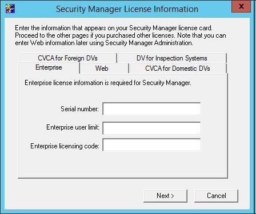Viewport: 256px width, 214px height.
Task: Select the Enterprise tab
Action: pyautogui.click(x=49, y=67)
